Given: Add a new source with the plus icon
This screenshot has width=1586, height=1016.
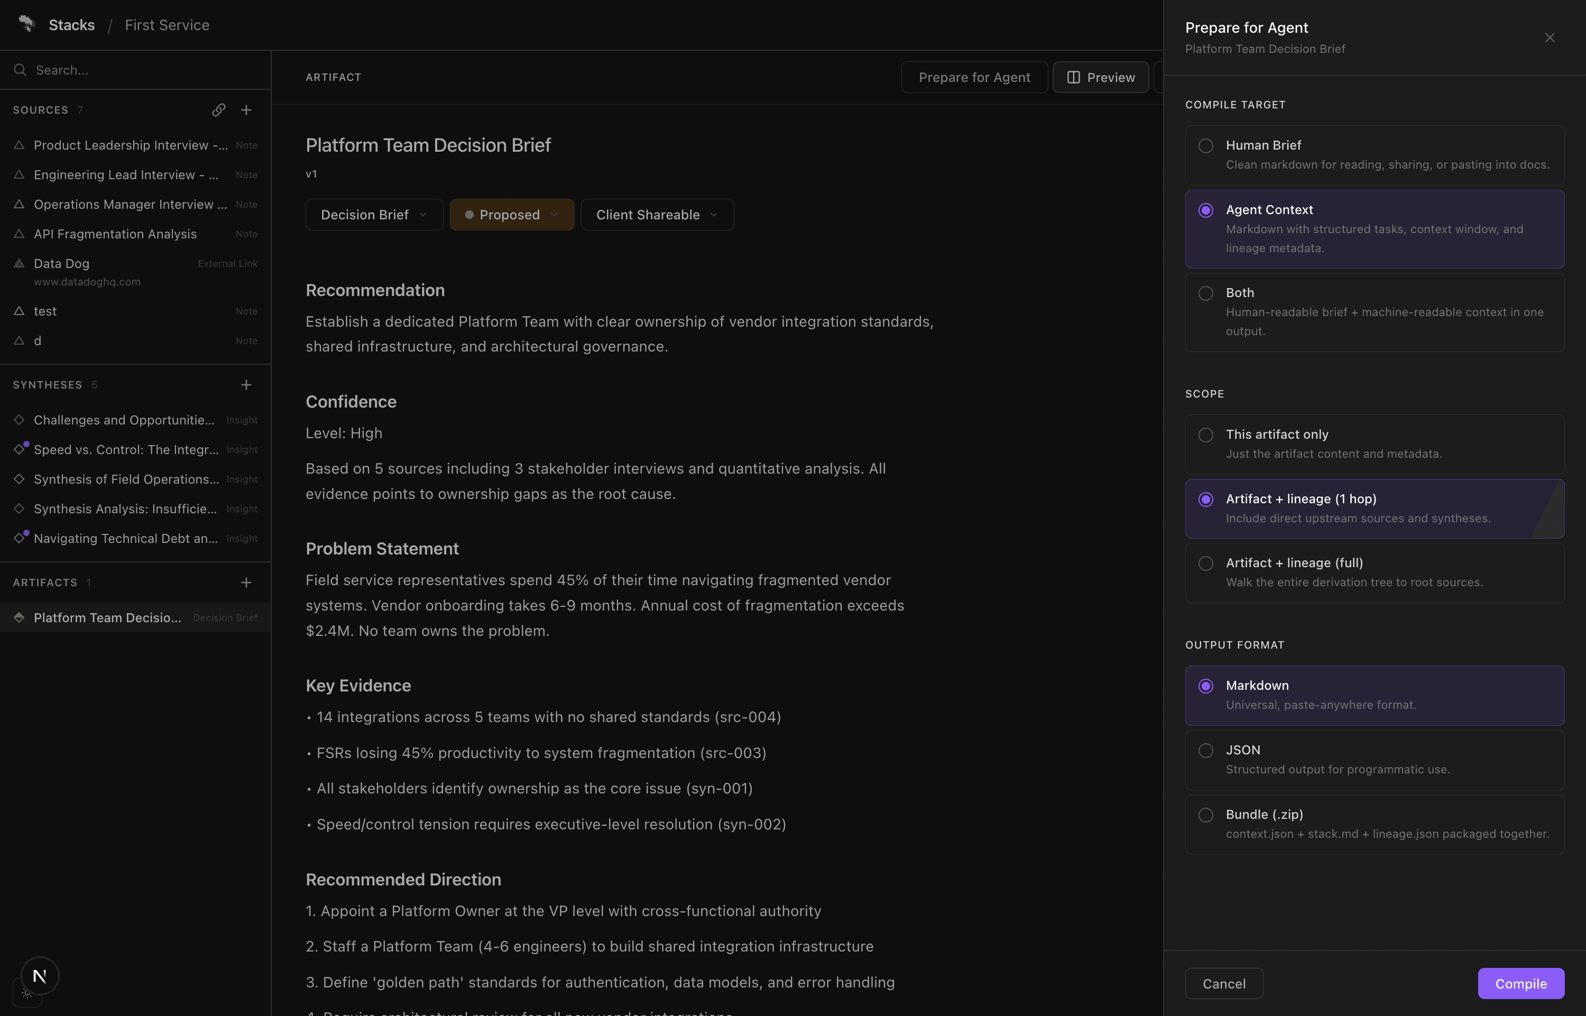Looking at the screenshot, I should (x=246, y=110).
